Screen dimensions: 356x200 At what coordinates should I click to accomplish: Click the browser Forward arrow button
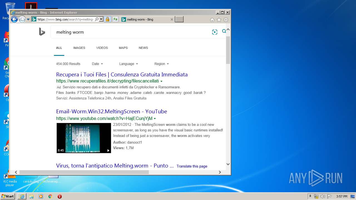pyautogui.click(x=22, y=19)
